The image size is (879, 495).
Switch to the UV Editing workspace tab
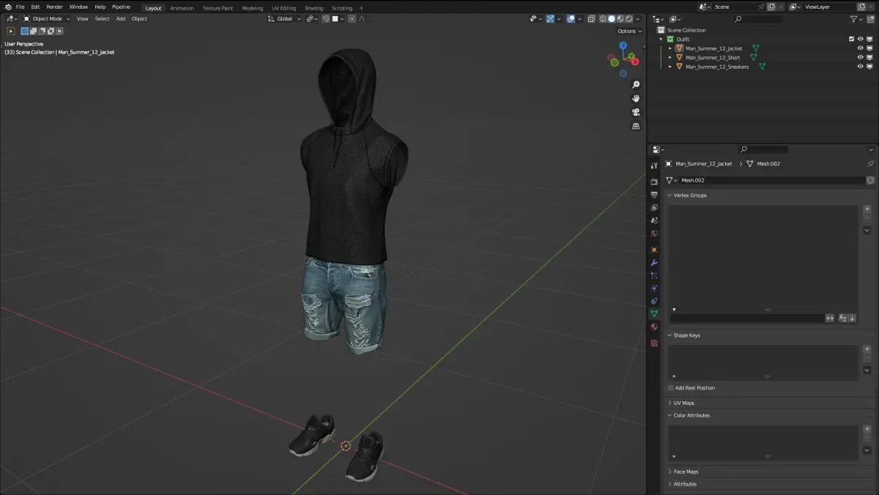point(283,8)
